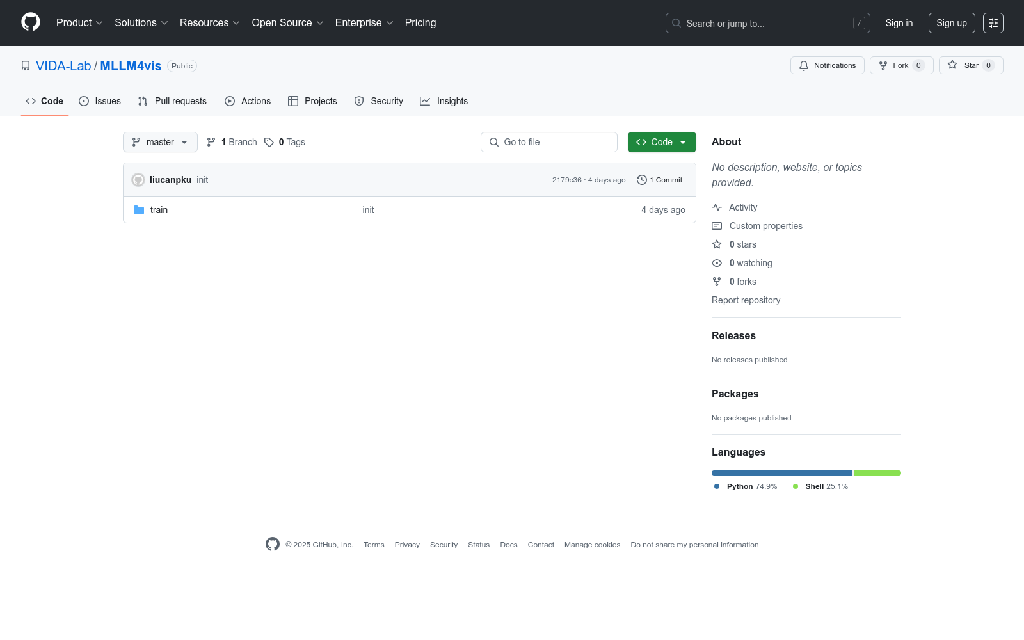
Task: Expand the Open Source menu
Action: (288, 23)
